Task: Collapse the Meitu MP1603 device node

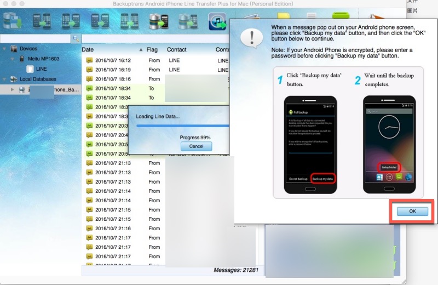Action: pos(13,59)
